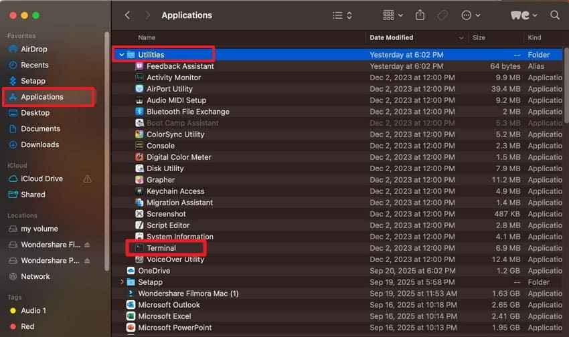
Task: Open Shared in the sidebar
Action: click(33, 195)
